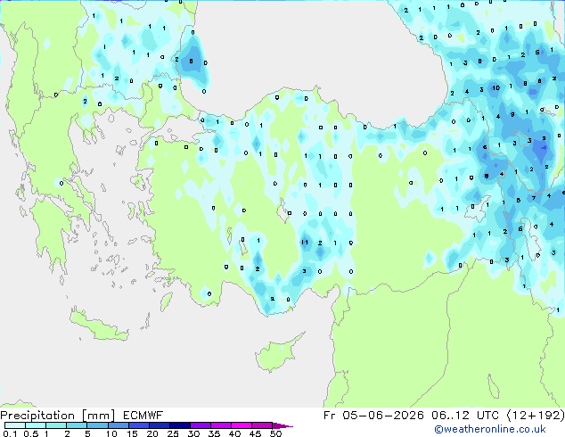
Task: Click the '10' precipitation value on the map
Action: pyautogui.click(x=495, y=88)
